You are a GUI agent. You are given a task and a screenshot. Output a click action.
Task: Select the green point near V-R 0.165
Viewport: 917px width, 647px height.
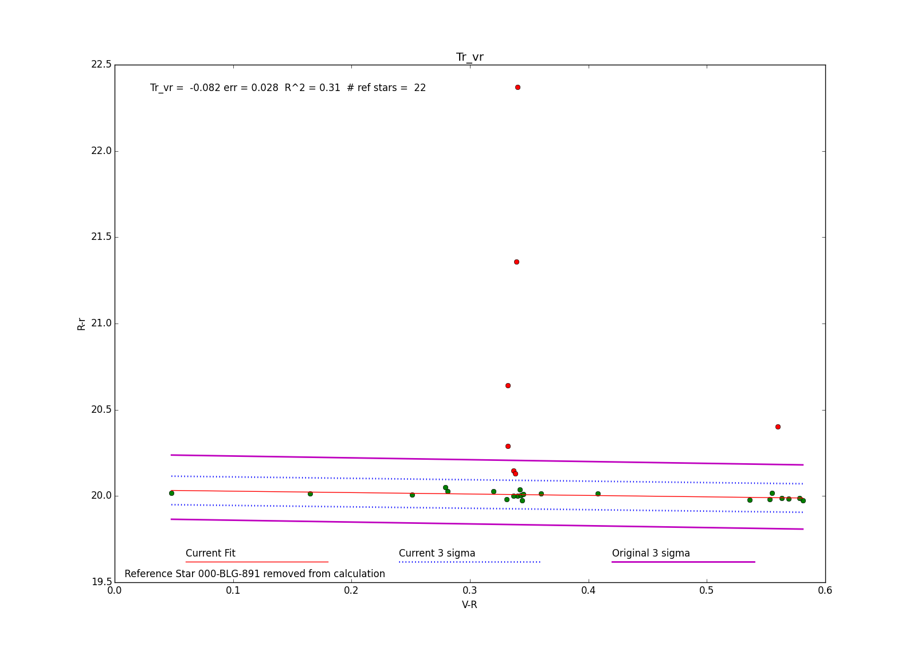click(310, 494)
